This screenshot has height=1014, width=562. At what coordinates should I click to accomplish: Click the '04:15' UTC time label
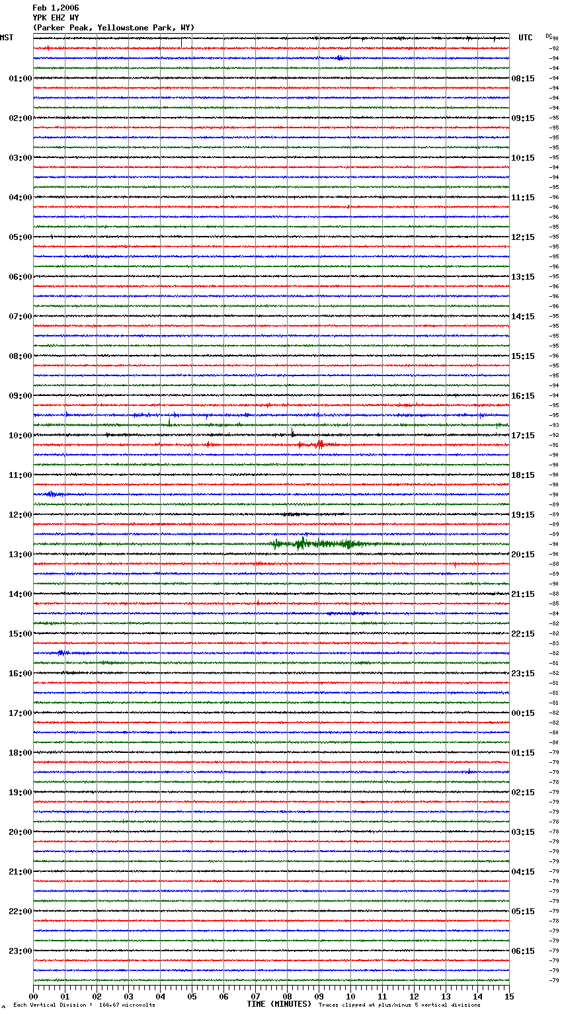coord(523,872)
